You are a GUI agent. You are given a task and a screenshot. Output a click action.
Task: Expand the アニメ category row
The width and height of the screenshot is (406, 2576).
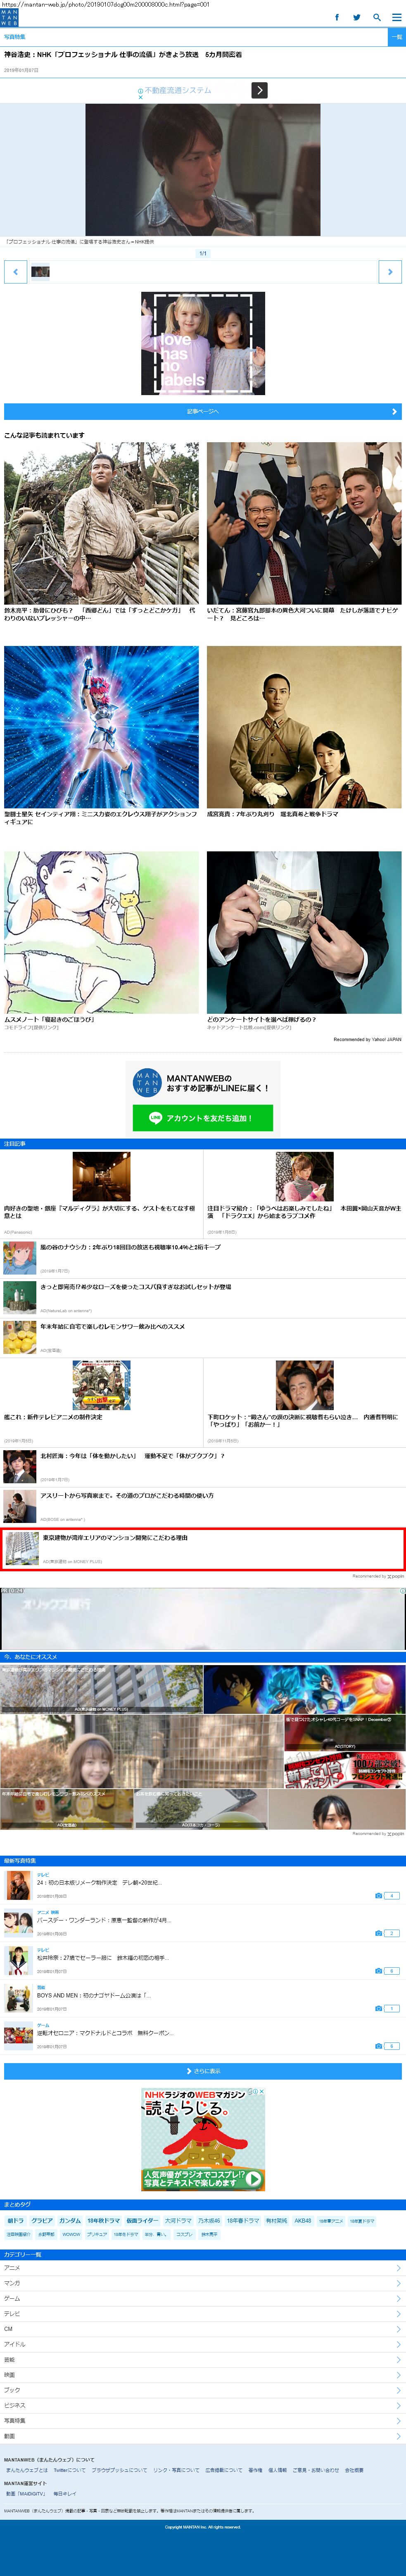[203, 2268]
